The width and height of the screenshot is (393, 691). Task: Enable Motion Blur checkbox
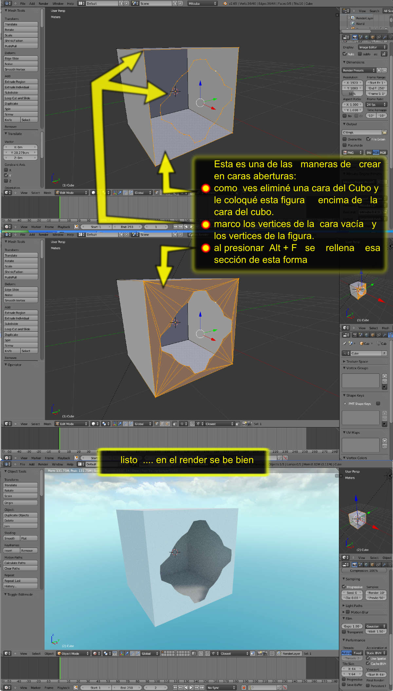(348, 612)
